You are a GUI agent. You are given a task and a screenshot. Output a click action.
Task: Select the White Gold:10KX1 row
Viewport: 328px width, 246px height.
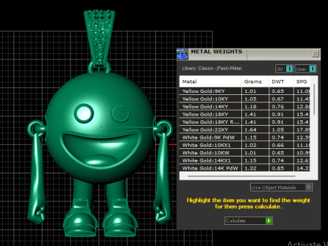[245, 146]
